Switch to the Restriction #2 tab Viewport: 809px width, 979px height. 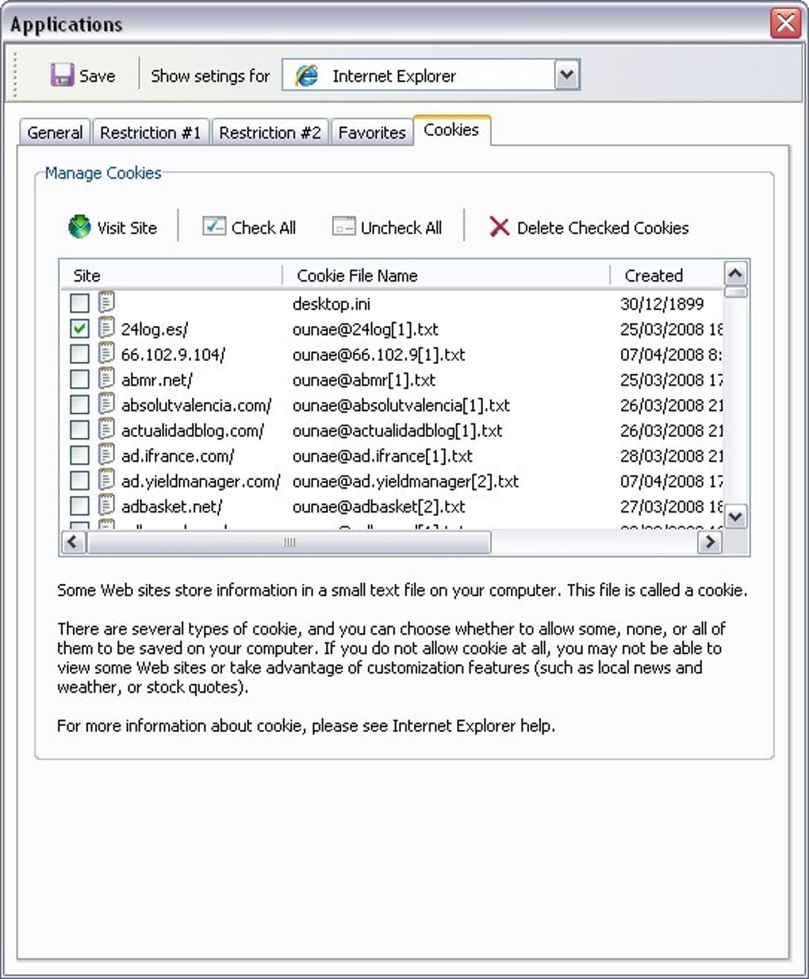270,132
